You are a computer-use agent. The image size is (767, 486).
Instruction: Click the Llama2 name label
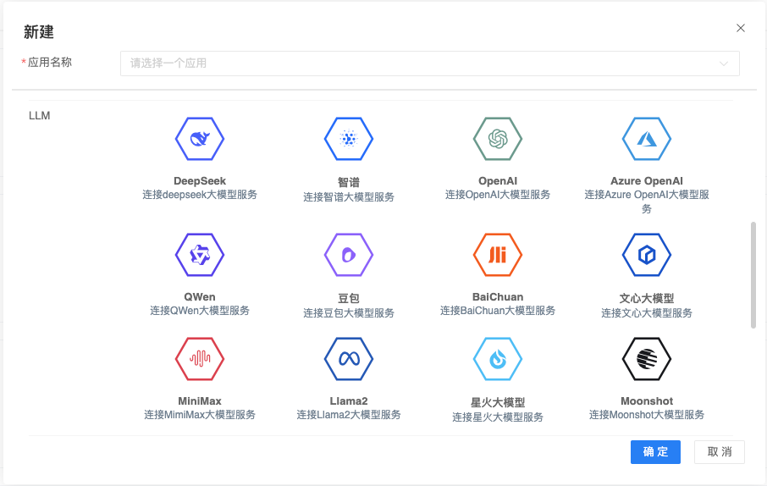(x=349, y=401)
